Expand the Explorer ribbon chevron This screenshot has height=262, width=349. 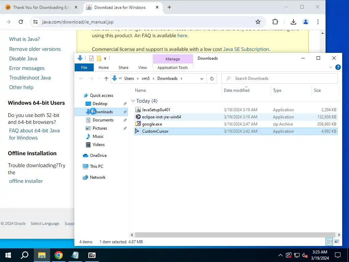(x=331, y=67)
